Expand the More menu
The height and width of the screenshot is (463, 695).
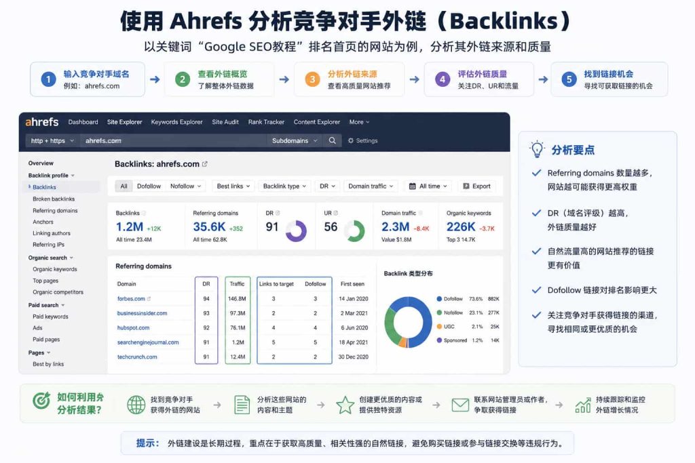(x=359, y=122)
